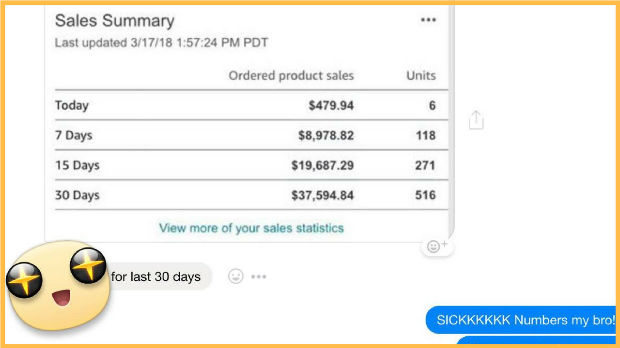Click the 'Last updated' timestamp text
Viewport: 620px width, 348px height.
pos(161,43)
